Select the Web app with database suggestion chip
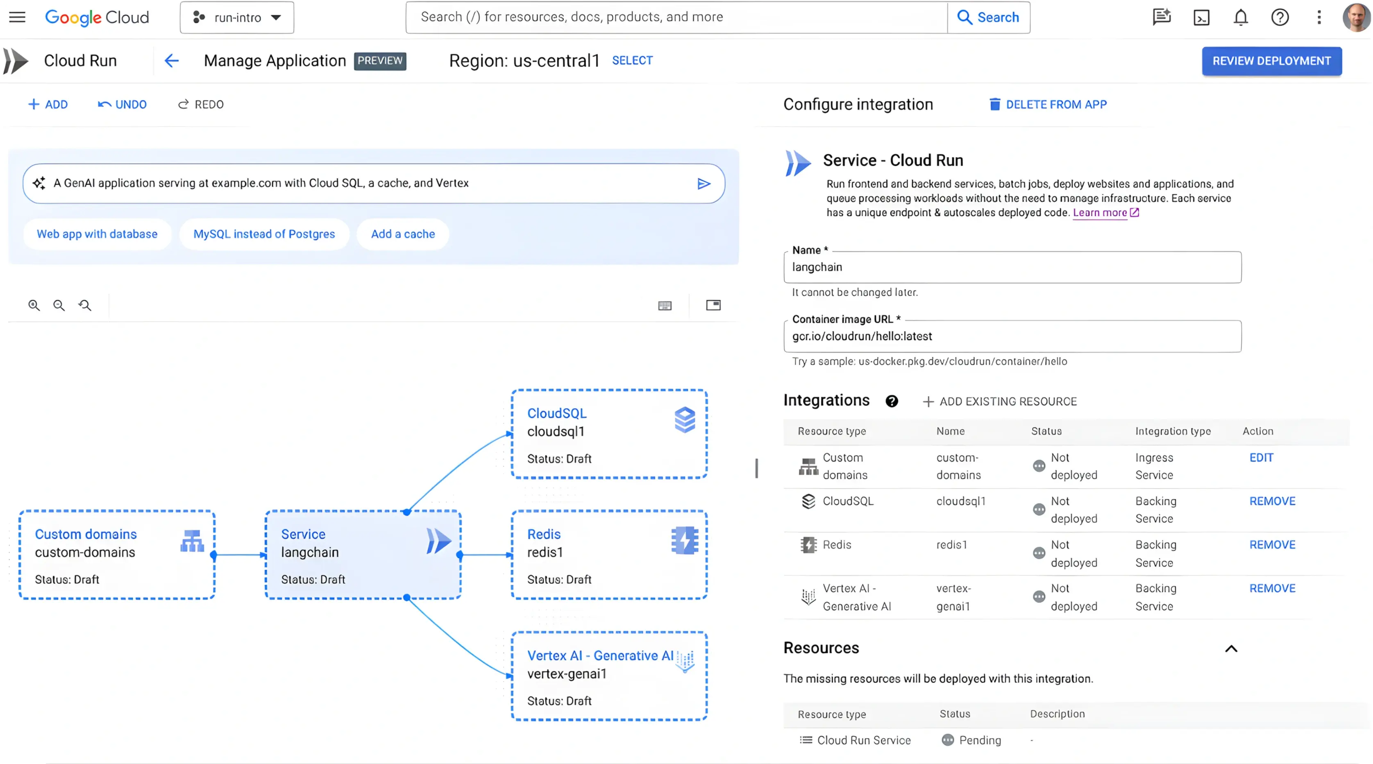The width and height of the screenshot is (1373, 764). [97, 233]
